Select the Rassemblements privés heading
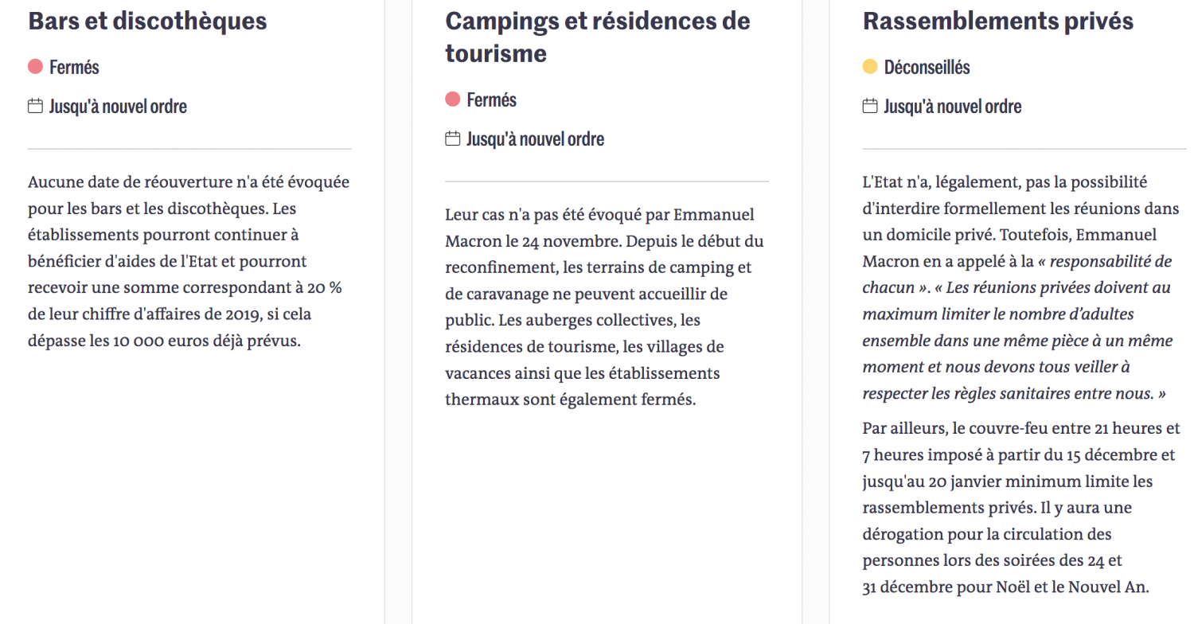The width and height of the screenshot is (1194, 624). pyautogui.click(x=998, y=21)
